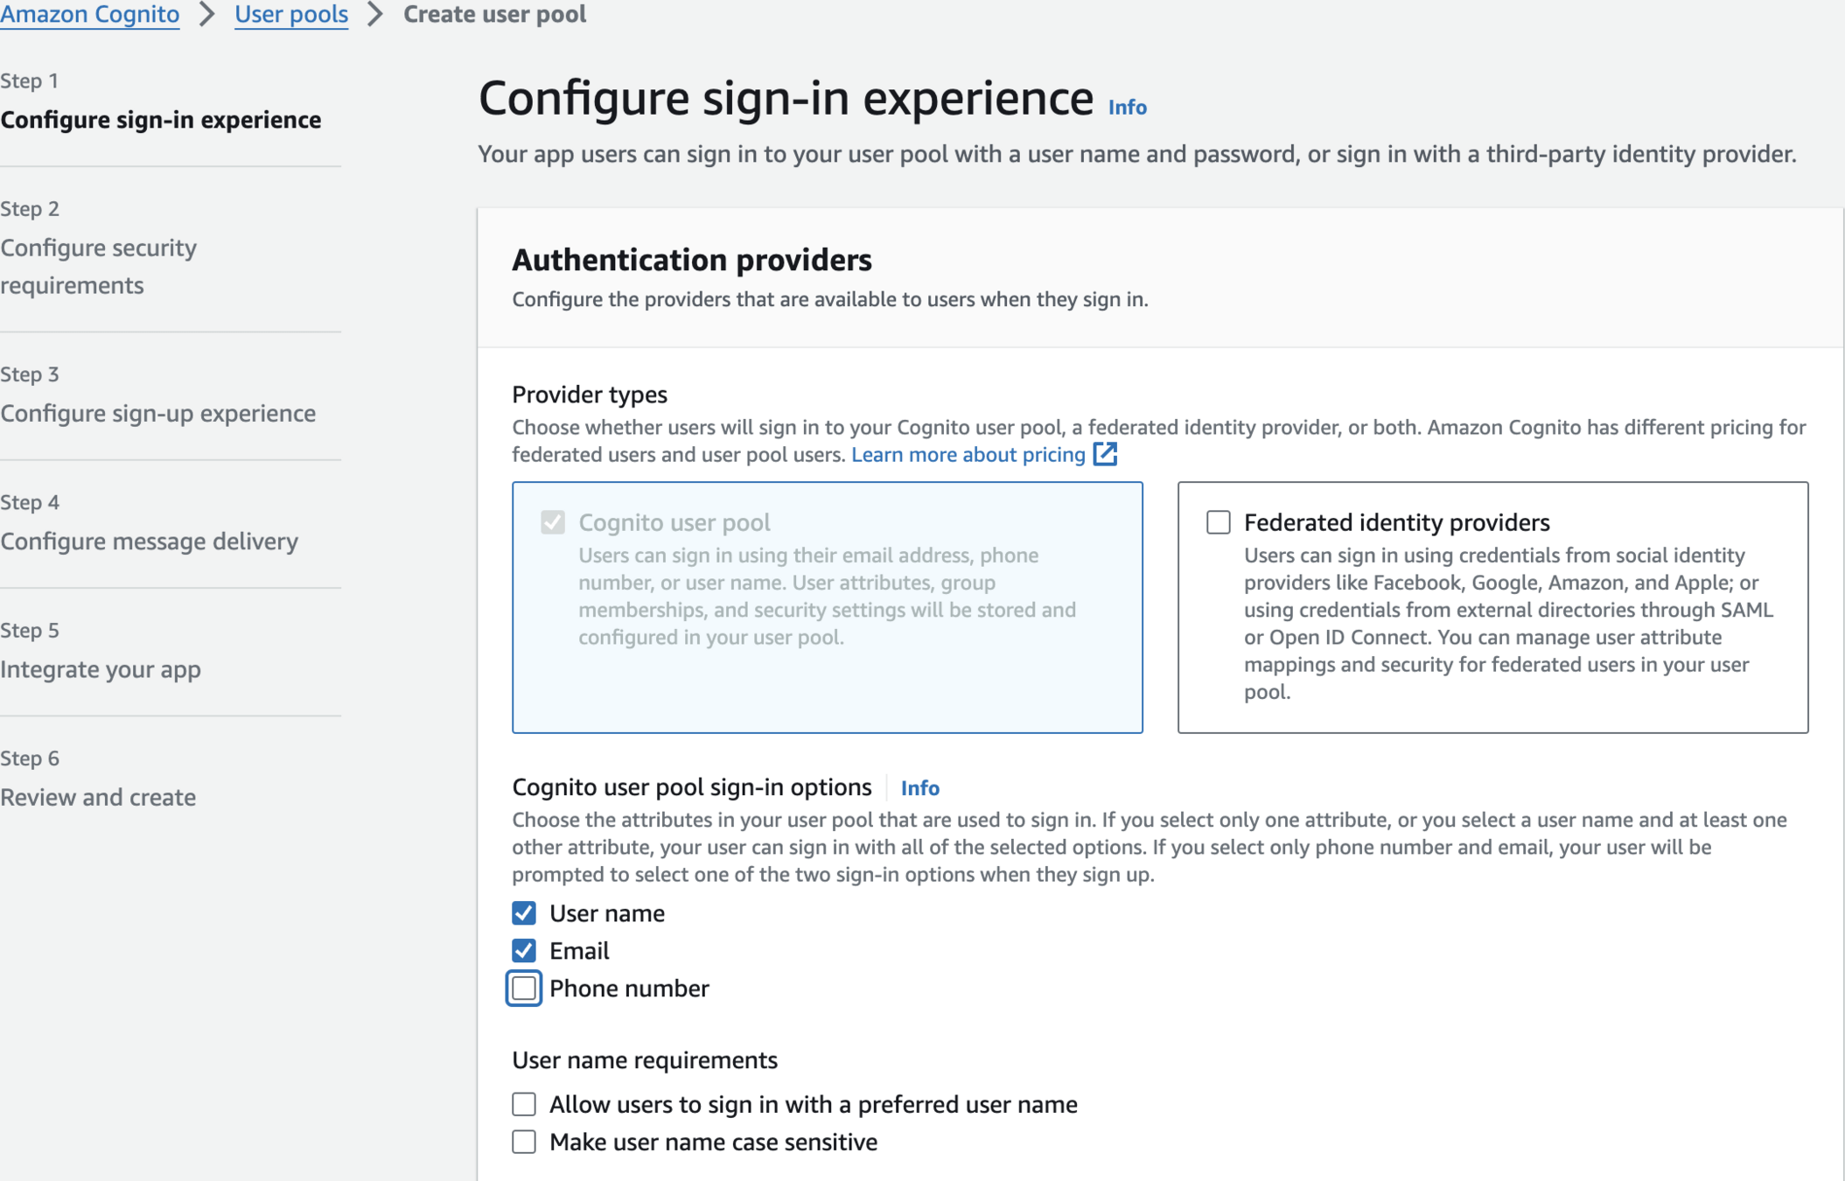
Task: Open external link icon beside pricing link
Action: 1105,454
